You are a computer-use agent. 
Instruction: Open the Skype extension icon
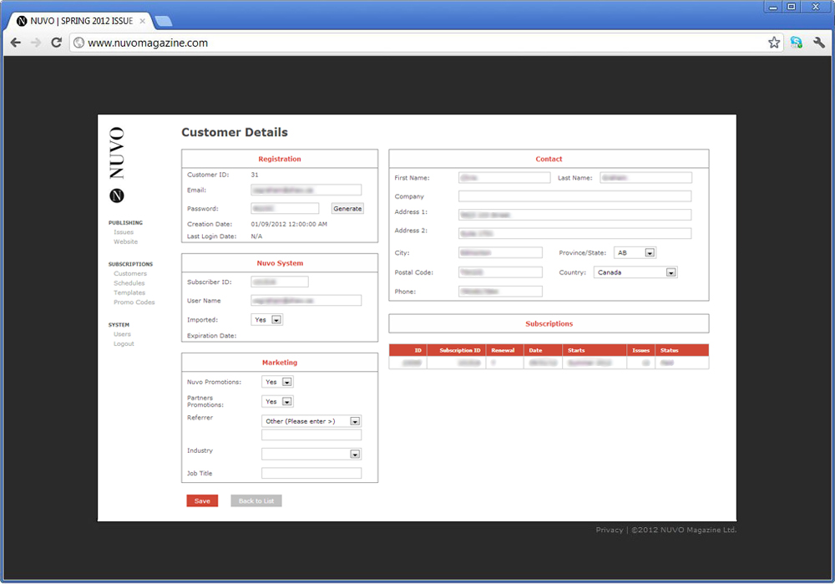click(x=796, y=43)
